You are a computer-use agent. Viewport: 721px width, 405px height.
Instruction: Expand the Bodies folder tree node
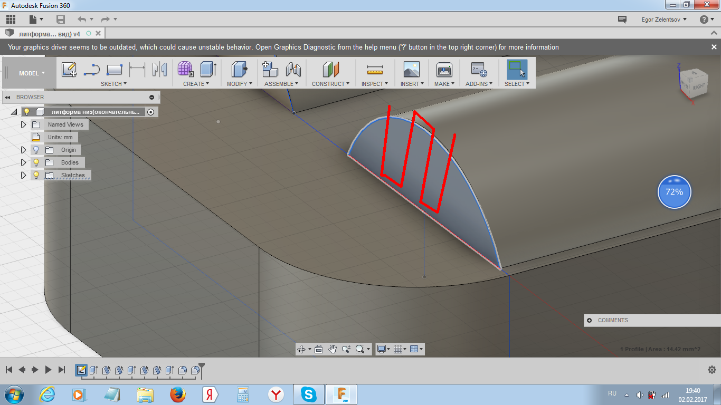click(23, 162)
